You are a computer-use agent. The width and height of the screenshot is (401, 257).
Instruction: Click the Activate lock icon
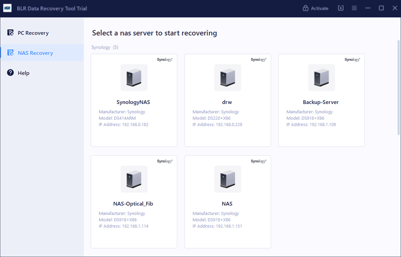coord(305,8)
